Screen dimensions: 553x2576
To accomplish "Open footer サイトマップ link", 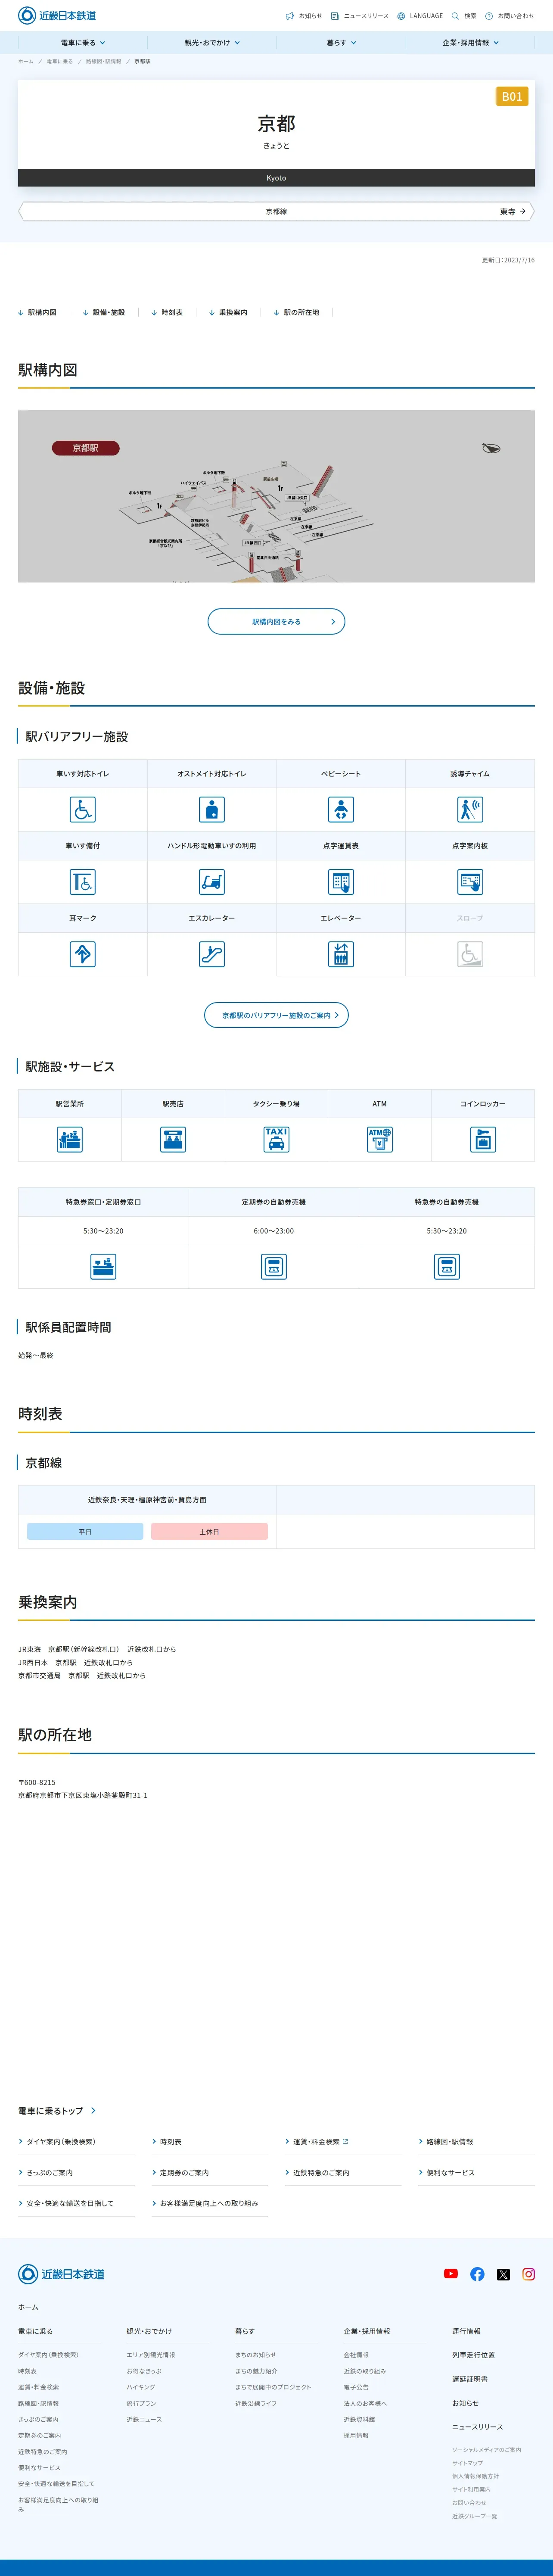I will [467, 2463].
